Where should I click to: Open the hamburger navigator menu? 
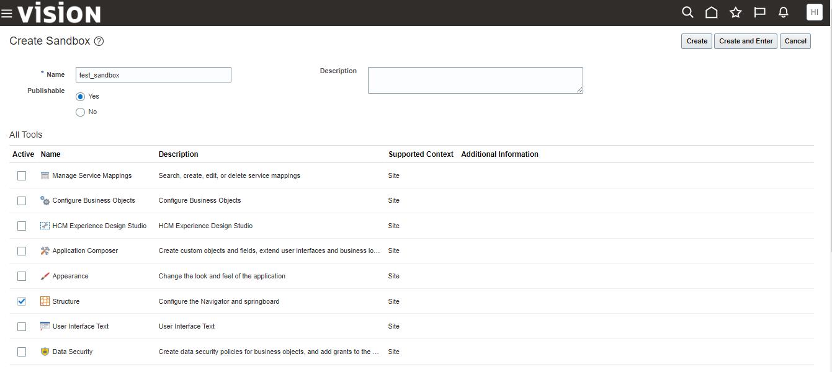tap(7, 14)
